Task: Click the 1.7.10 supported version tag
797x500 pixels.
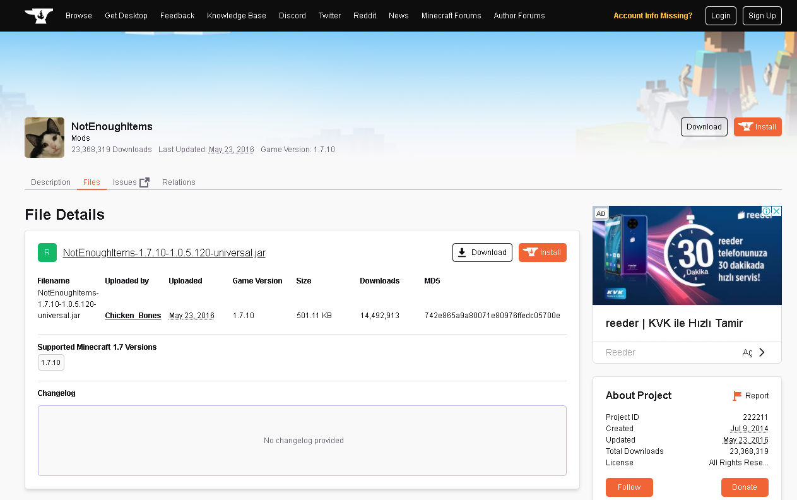Action: tap(51, 362)
